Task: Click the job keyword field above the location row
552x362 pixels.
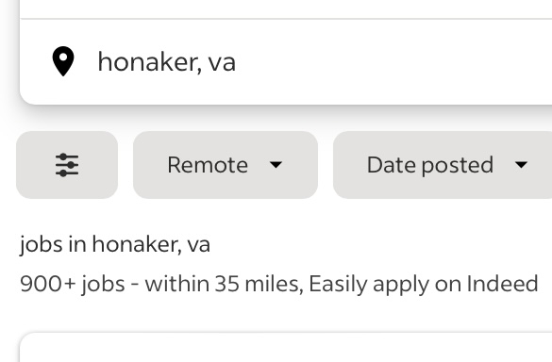Action: click(286, 8)
